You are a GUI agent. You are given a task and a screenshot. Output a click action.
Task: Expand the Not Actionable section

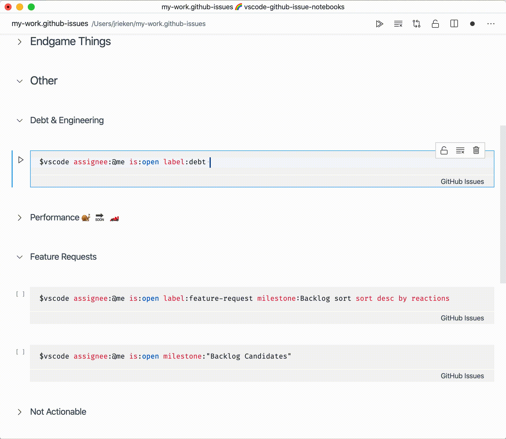pyautogui.click(x=20, y=412)
